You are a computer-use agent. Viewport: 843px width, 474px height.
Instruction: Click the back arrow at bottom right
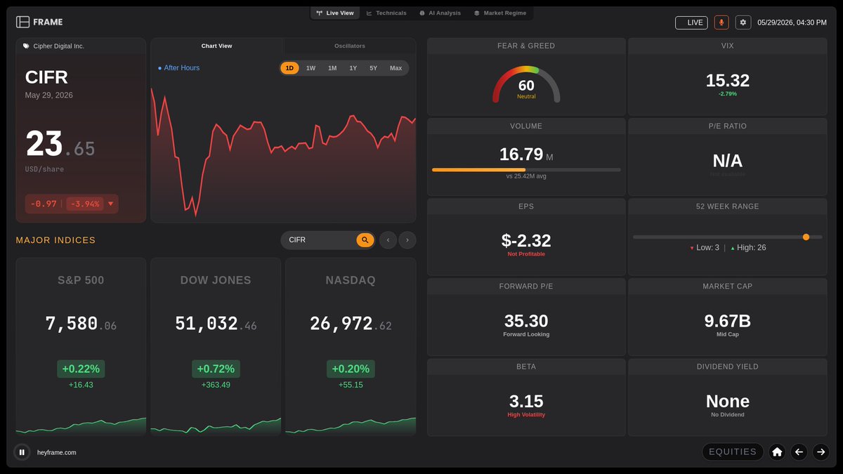pyautogui.click(x=799, y=452)
